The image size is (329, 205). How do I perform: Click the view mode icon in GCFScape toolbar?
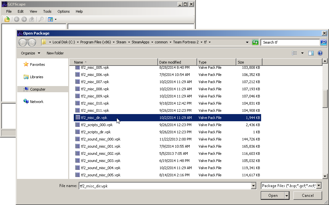[50, 20]
